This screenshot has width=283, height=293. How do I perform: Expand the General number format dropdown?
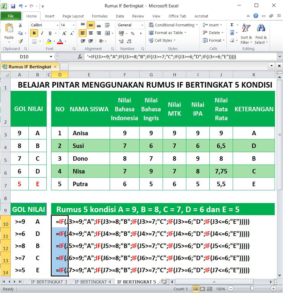[142, 25]
